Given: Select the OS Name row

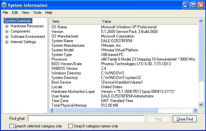Looking at the screenshot, I should pyautogui.click(x=124, y=27).
